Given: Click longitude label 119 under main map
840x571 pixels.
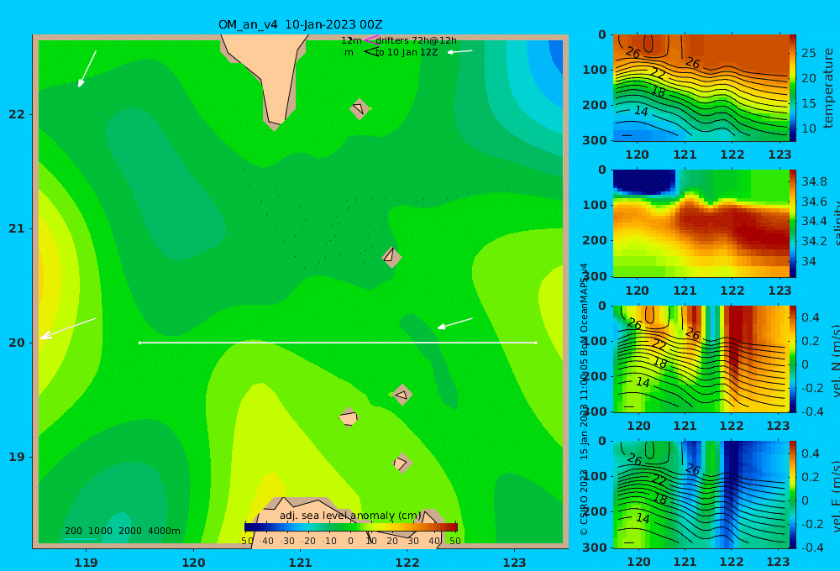Looking at the screenshot, I should [86, 563].
